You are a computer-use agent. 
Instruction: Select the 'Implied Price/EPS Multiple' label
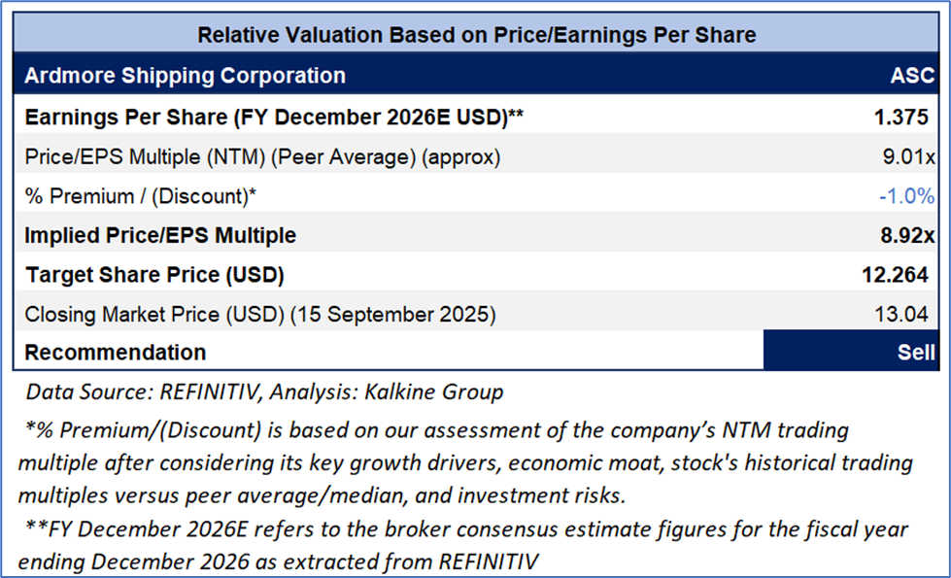coord(160,235)
